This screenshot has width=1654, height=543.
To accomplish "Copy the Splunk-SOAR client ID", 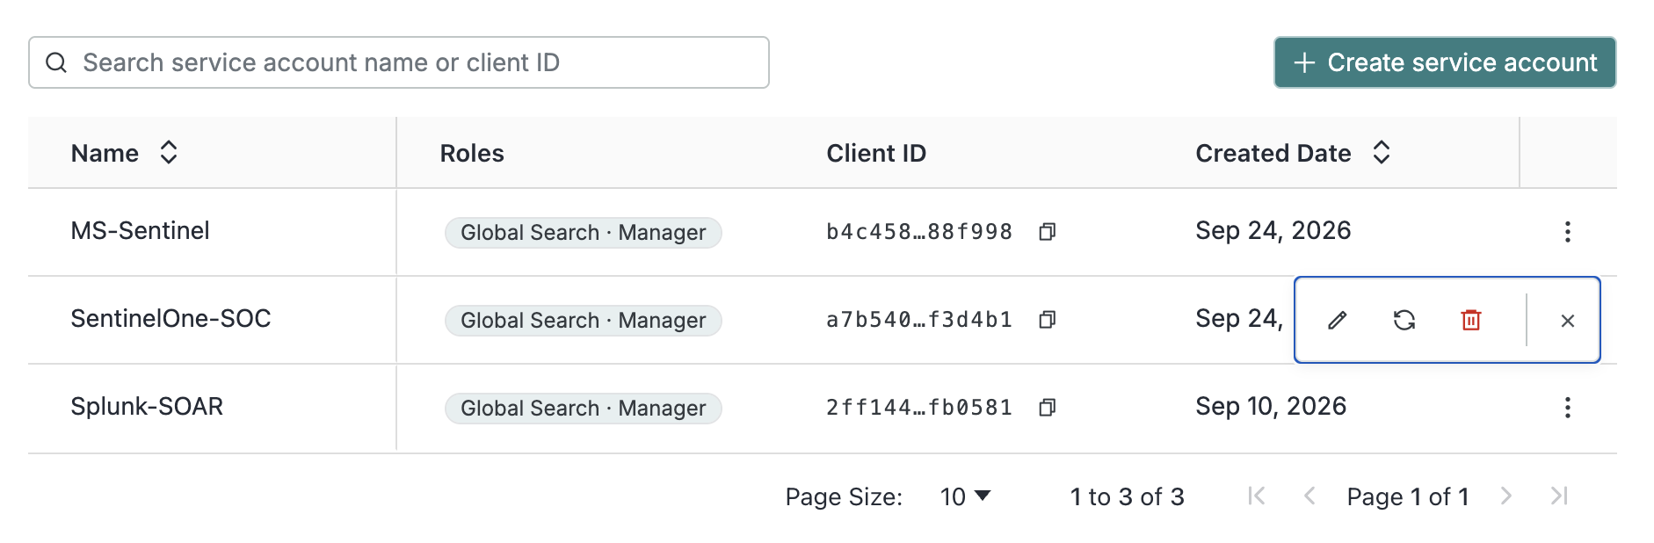I will pos(1047,408).
